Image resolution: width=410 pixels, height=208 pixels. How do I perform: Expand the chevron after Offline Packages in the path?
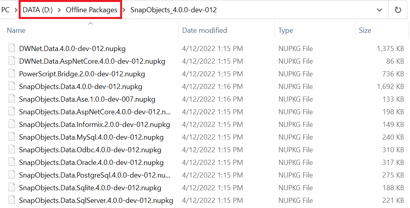[x=124, y=10]
